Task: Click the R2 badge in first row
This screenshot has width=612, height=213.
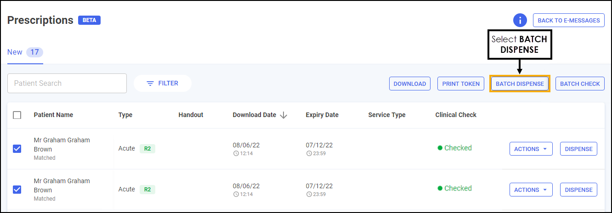Action: point(147,149)
